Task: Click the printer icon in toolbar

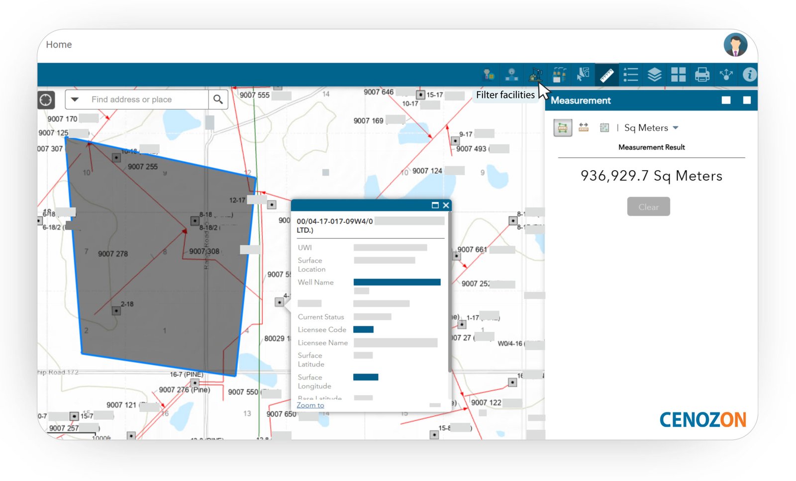Action: (x=702, y=75)
